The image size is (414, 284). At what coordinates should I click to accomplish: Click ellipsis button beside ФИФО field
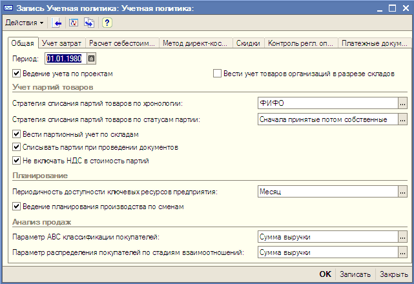click(403, 103)
